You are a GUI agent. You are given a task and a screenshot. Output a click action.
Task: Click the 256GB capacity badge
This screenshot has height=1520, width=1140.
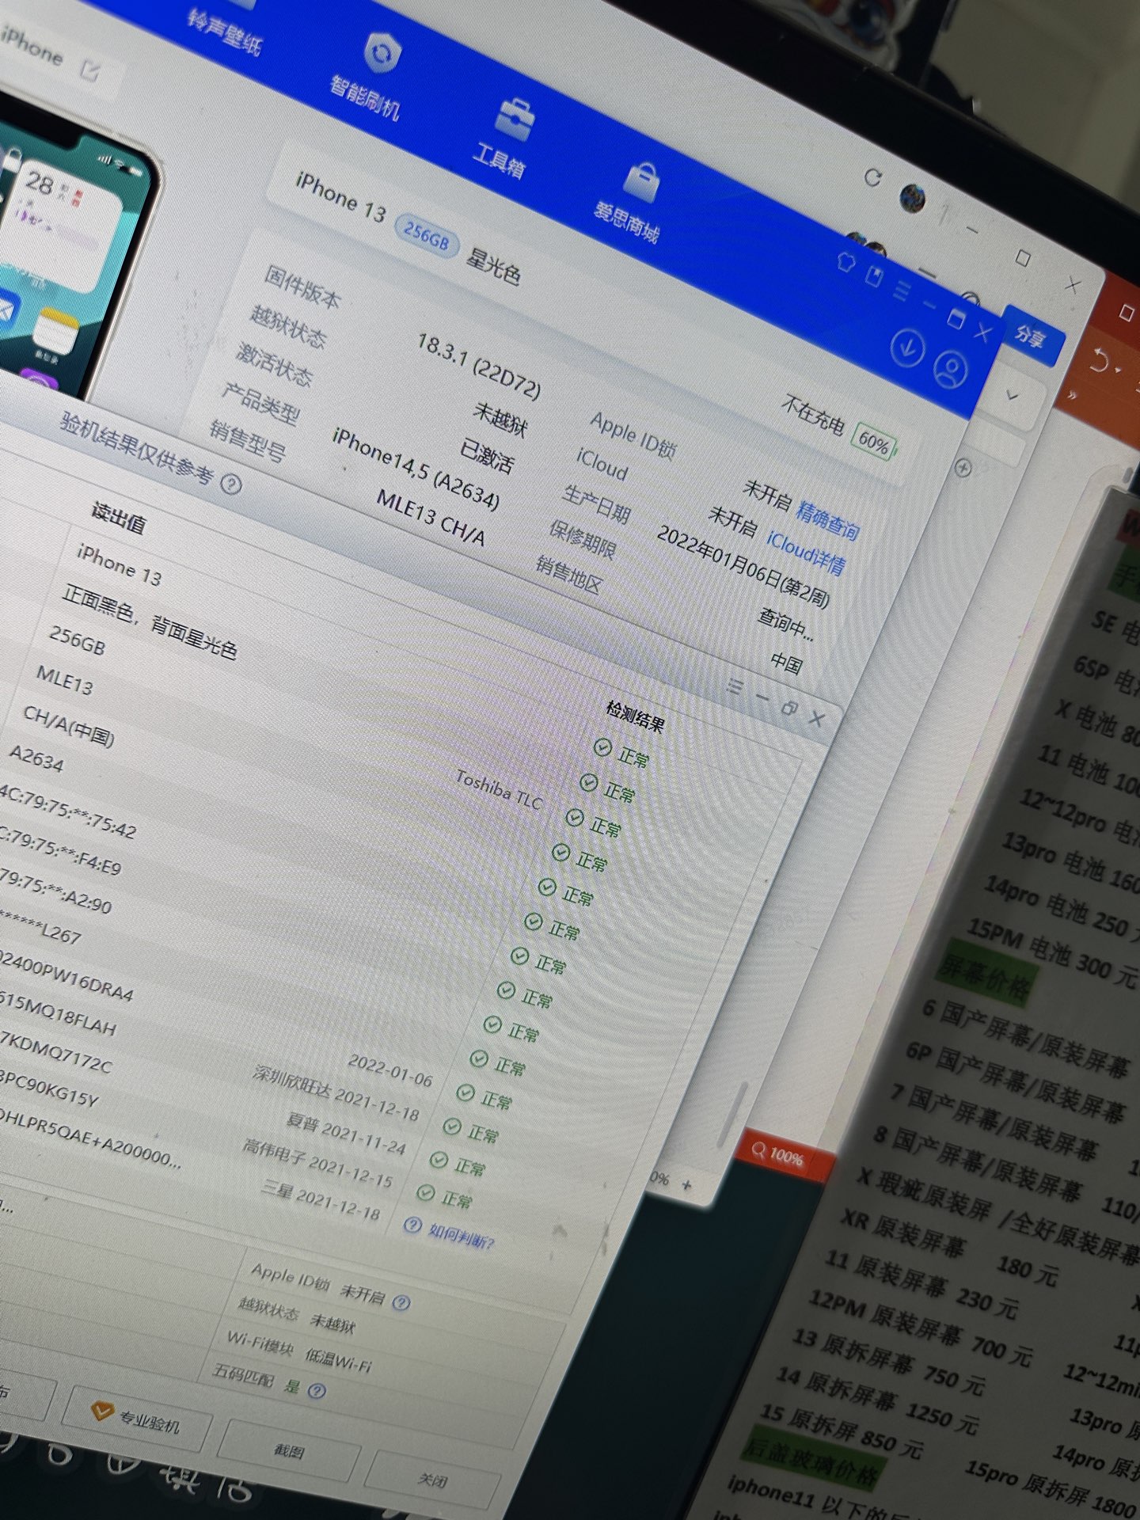pos(427,234)
